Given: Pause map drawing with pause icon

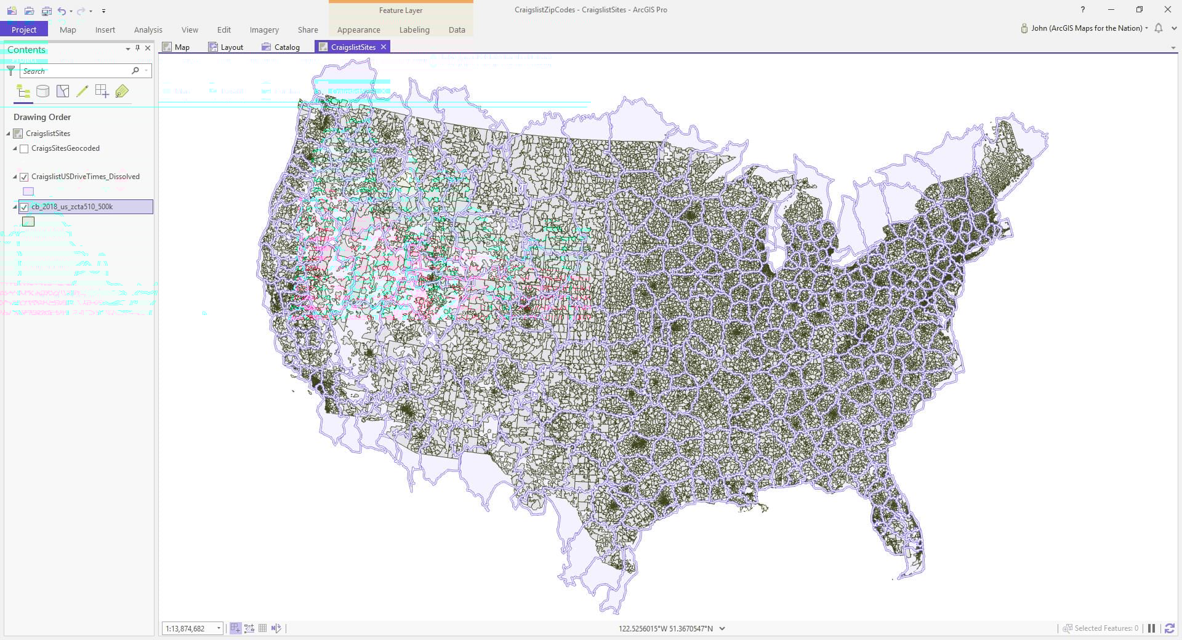Looking at the screenshot, I should pyautogui.click(x=1151, y=628).
